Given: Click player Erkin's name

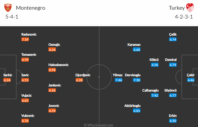Looking at the screenshot, I should (x=173, y=116).
